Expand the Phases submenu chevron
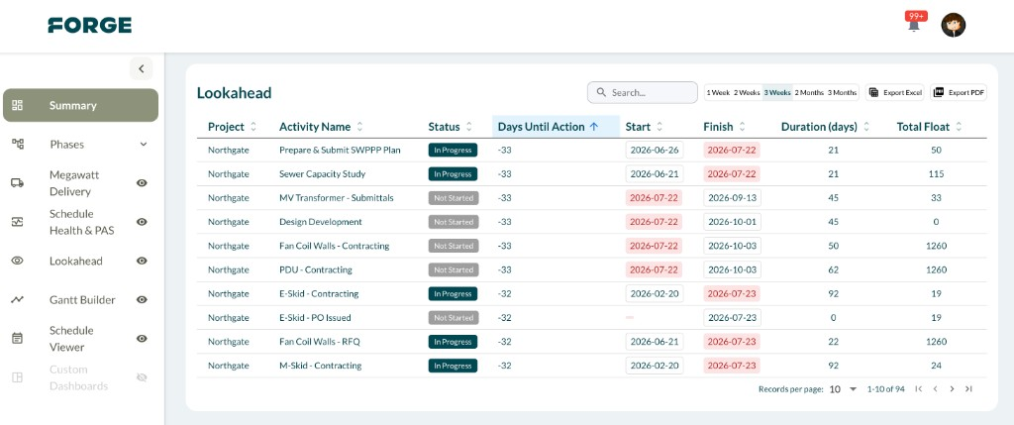Viewport: 1014px width, 425px height. pyautogui.click(x=144, y=145)
